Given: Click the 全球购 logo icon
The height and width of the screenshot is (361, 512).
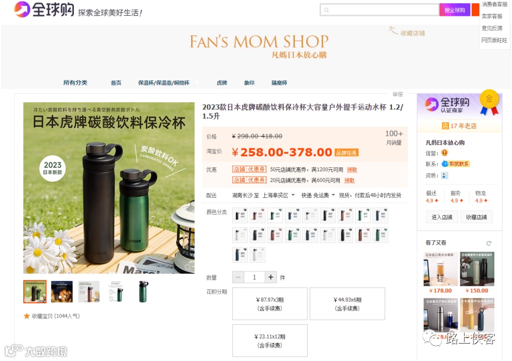Looking at the screenshot, I should point(22,9).
